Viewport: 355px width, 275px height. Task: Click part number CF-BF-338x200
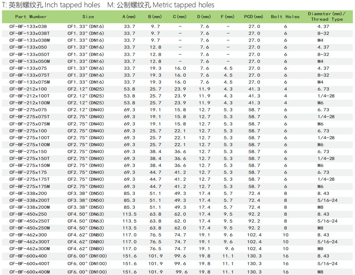click(x=28, y=194)
